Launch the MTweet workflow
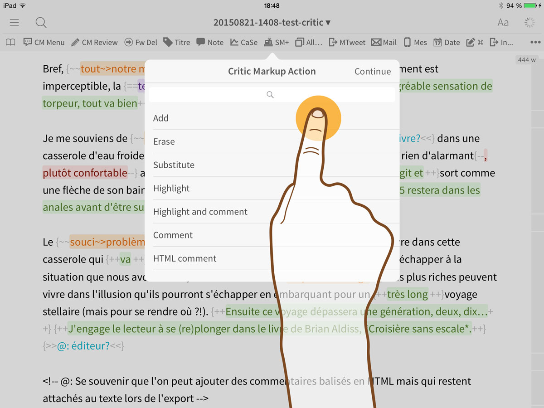 coord(347,42)
